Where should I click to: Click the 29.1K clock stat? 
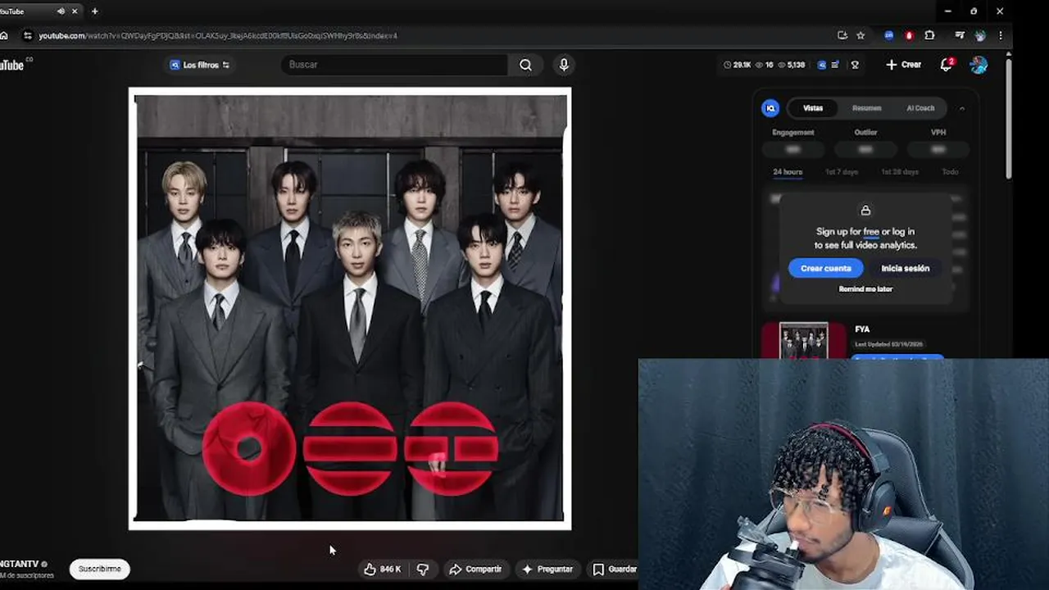point(738,65)
